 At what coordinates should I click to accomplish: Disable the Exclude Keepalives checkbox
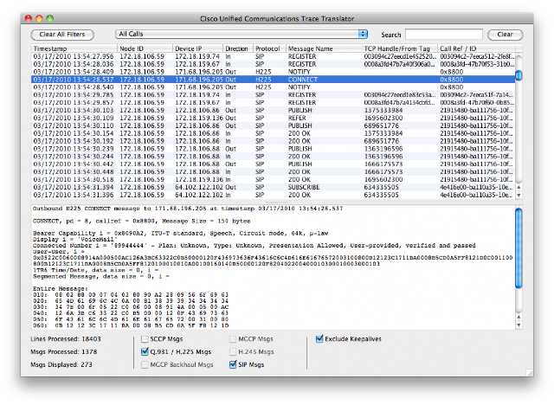(319, 339)
